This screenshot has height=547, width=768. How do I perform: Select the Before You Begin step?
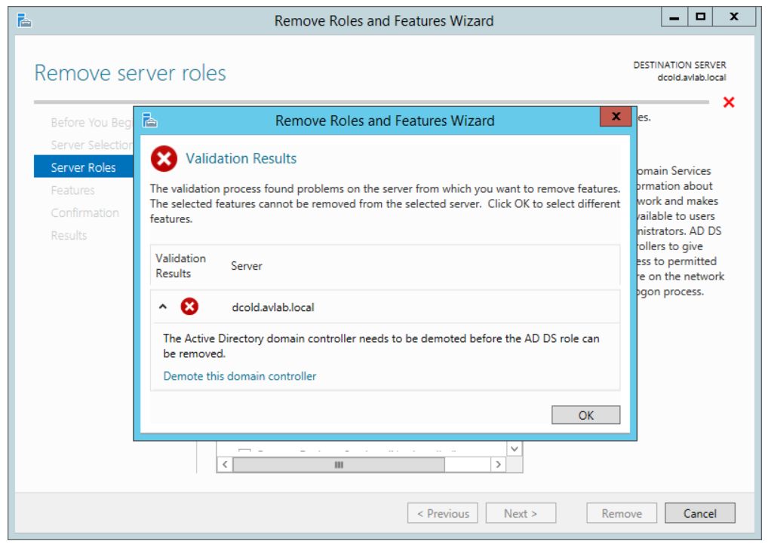[91, 122]
